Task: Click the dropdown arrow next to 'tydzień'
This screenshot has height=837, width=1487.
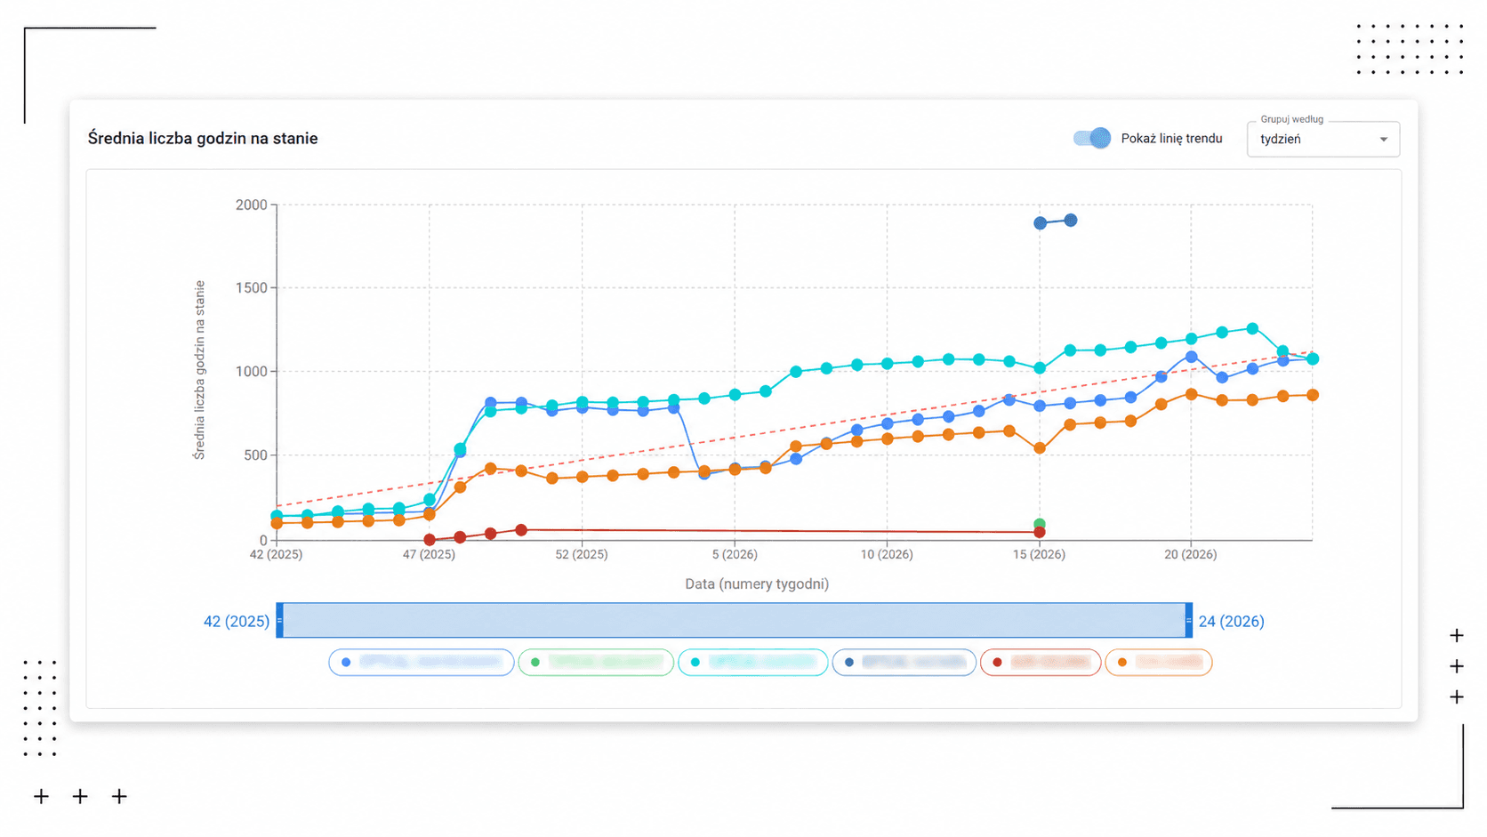Action: click(1383, 140)
